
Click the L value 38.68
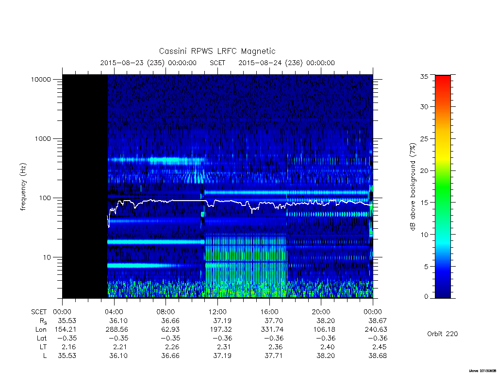pos(378,356)
